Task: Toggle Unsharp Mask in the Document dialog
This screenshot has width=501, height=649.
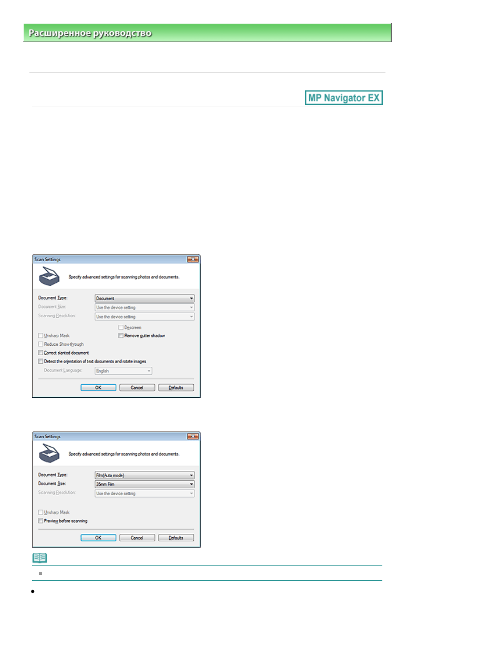Action: coord(40,335)
